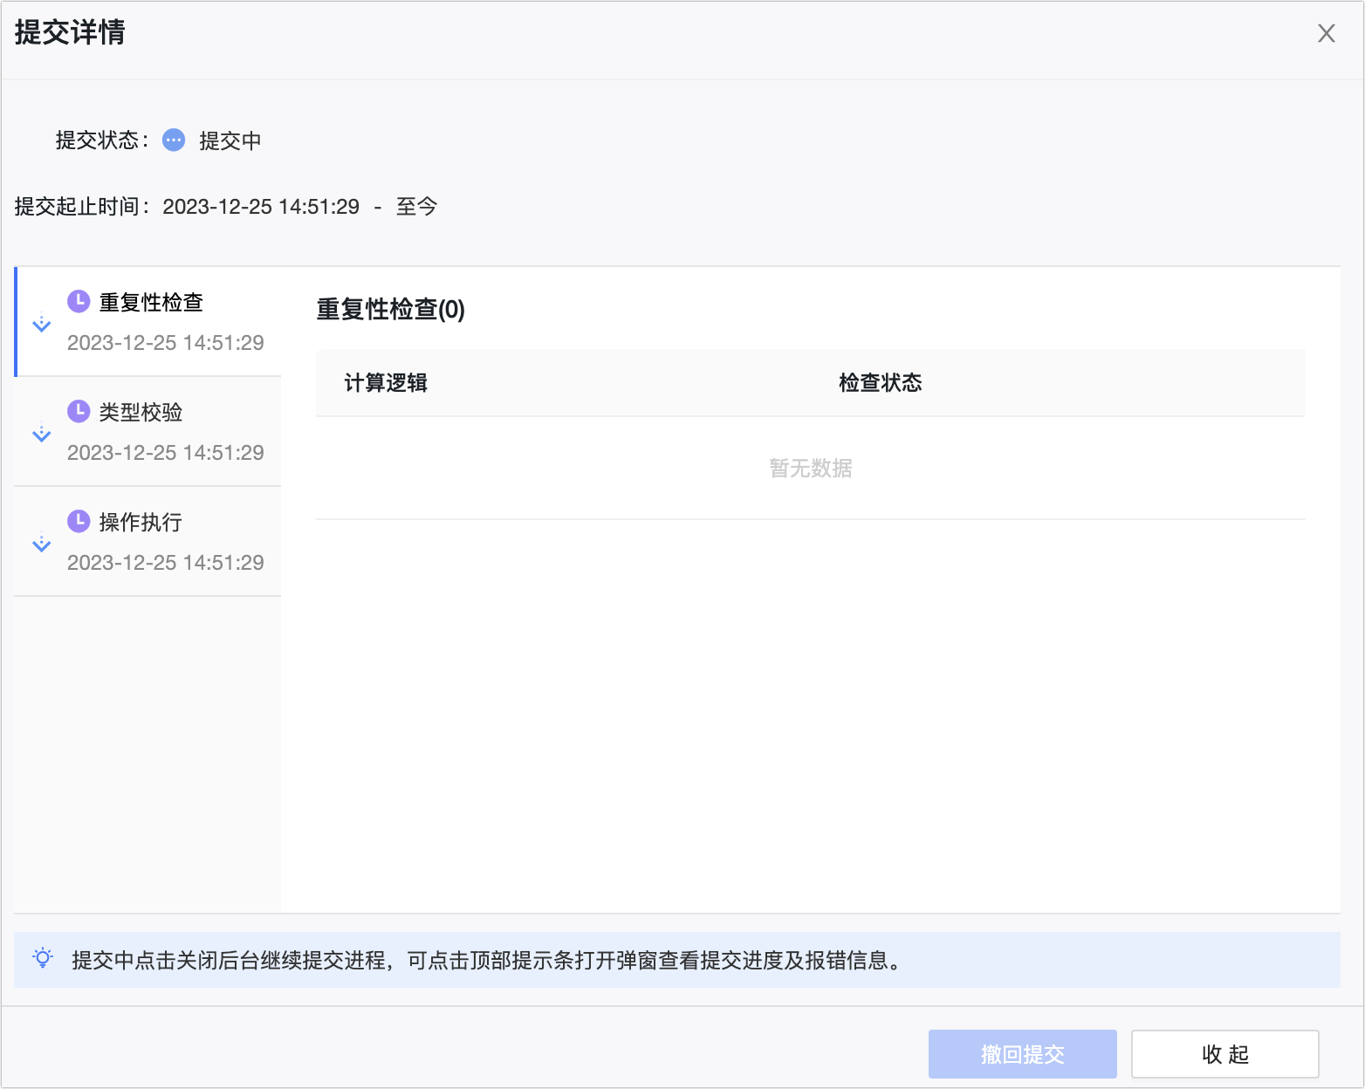Select the 重复性检查 step tab
Image resolution: width=1365 pixels, height=1089 pixels.
[x=148, y=322]
